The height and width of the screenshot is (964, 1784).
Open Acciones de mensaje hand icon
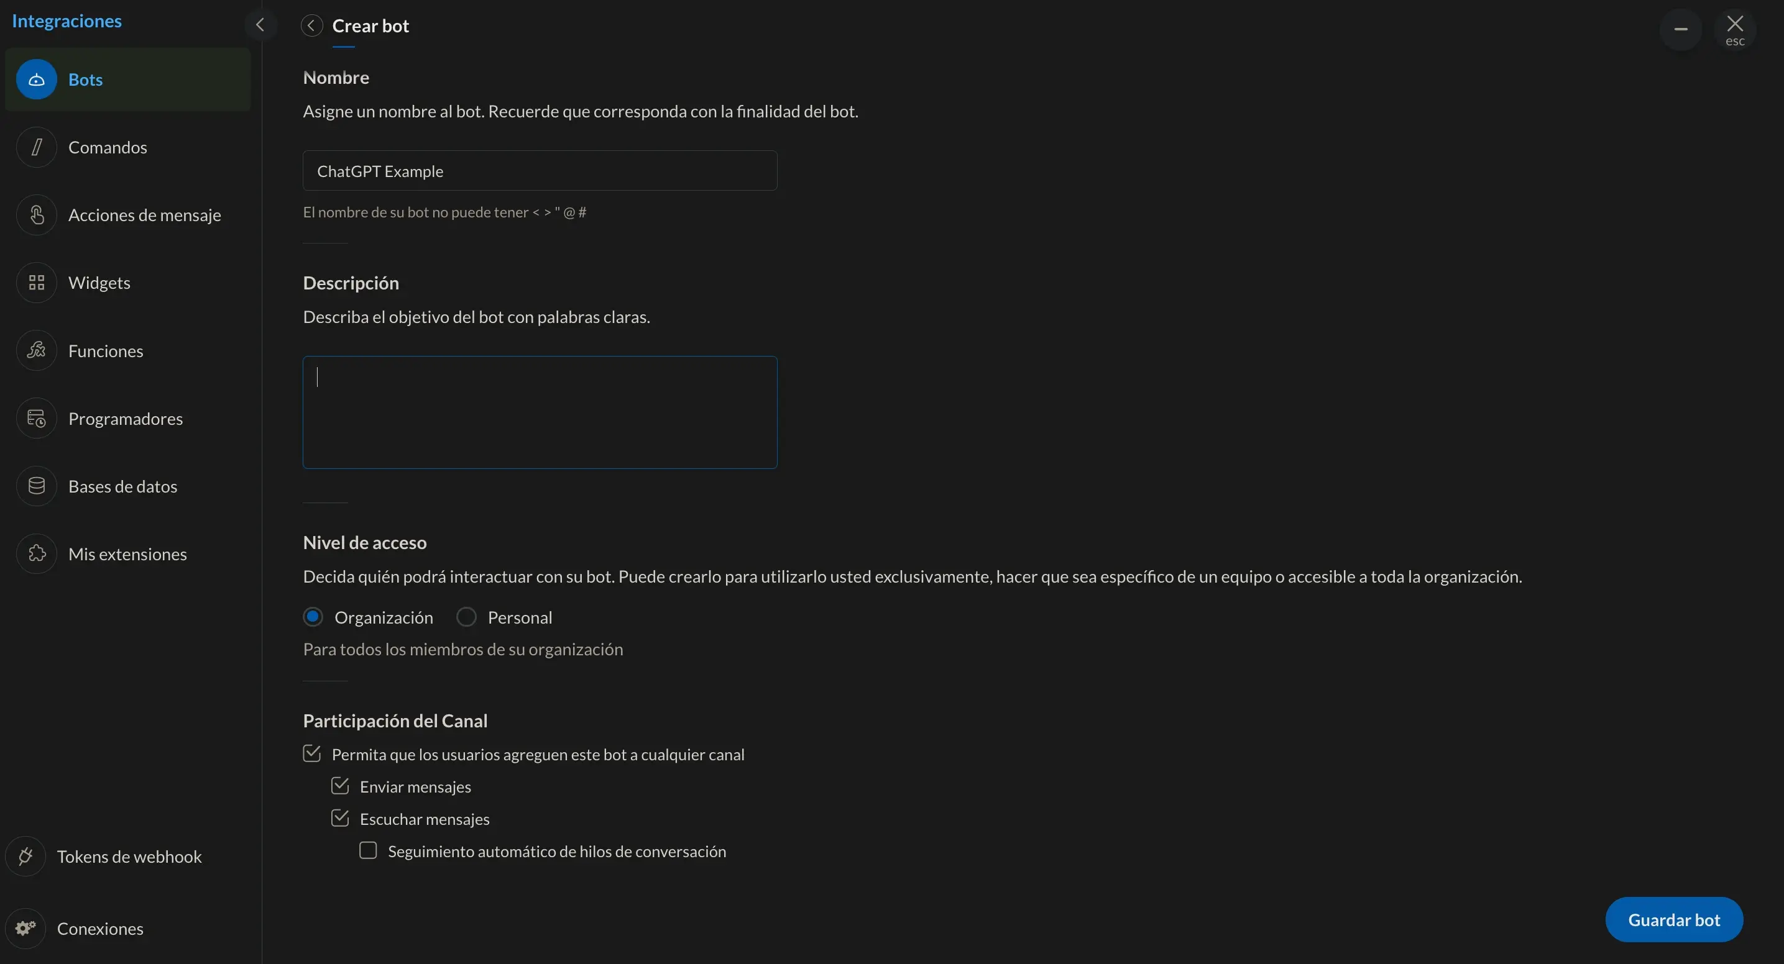[x=36, y=215]
